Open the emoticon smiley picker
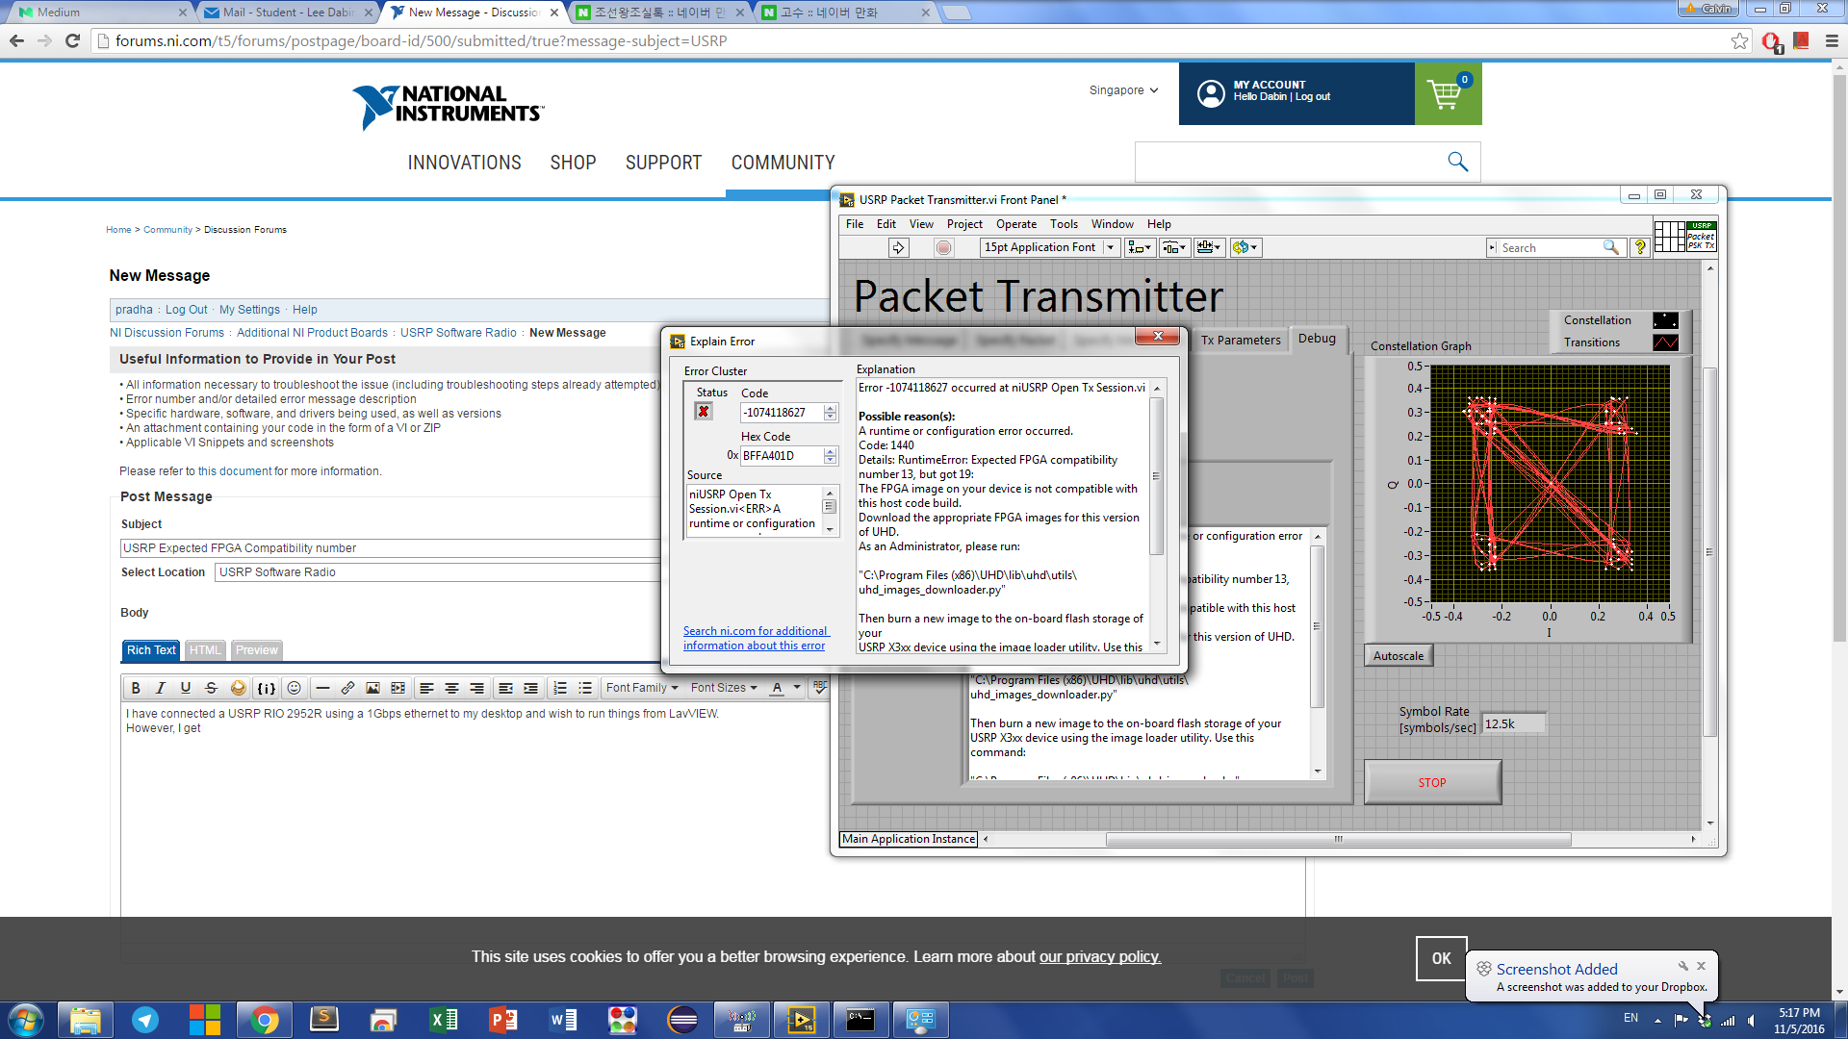The width and height of the screenshot is (1848, 1039). coord(295,688)
